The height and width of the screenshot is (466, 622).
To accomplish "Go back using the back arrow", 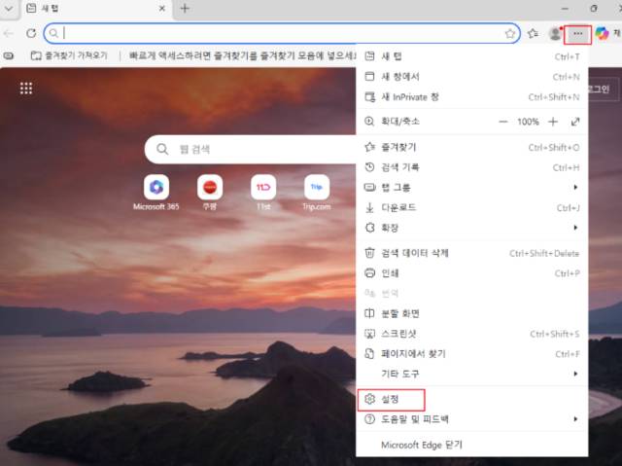I will (9, 33).
